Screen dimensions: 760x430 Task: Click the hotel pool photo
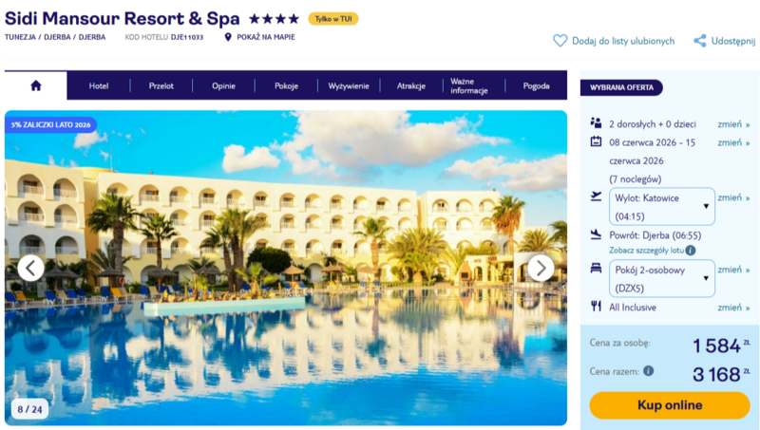coord(286,268)
